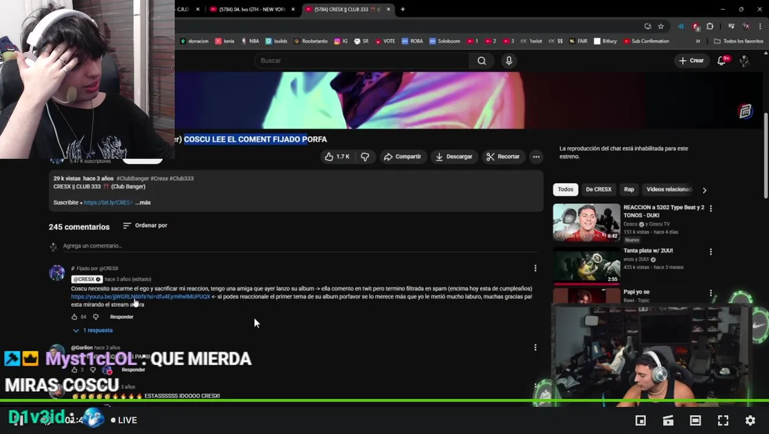Image resolution: width=769 pixels, height=434 pixels.
Task: Select the Todos filter chip
Action: click(x=566, y=189)
